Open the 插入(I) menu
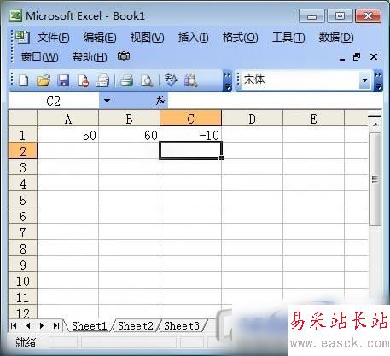This screenshot has height=356, width=390. pos(194,38)
